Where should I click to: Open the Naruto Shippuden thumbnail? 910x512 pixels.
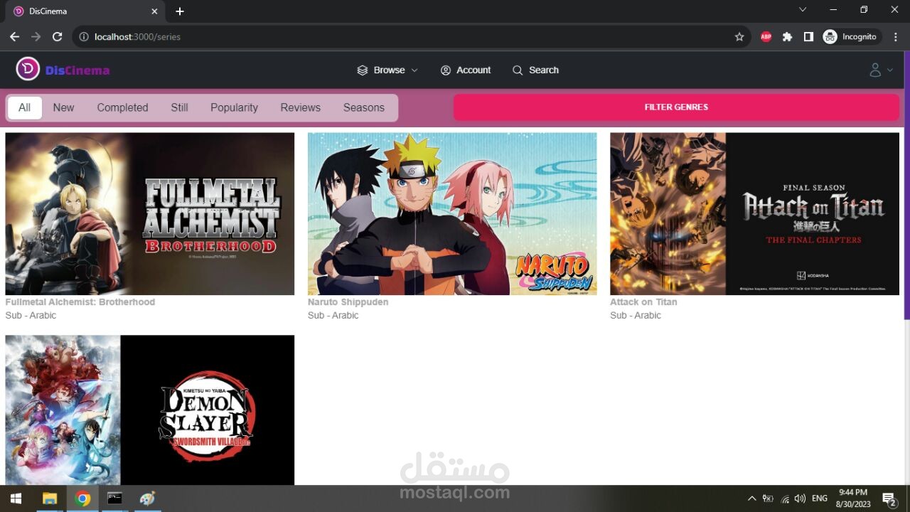tap(452, 213)
